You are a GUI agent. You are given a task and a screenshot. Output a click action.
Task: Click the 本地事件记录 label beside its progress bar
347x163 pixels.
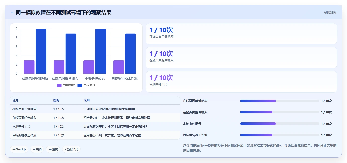pos(192,124)
